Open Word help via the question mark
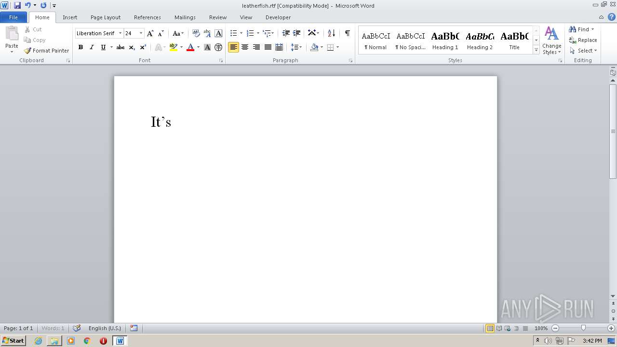This screenshot has height=347, width=617. (x=612, y=17)
